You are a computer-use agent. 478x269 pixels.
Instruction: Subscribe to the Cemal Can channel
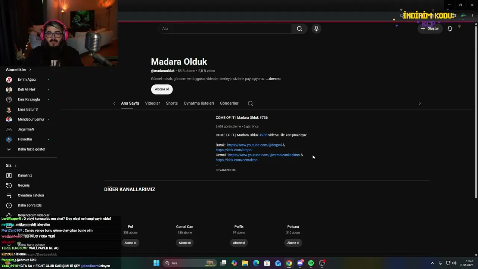(x=184, y=243)
